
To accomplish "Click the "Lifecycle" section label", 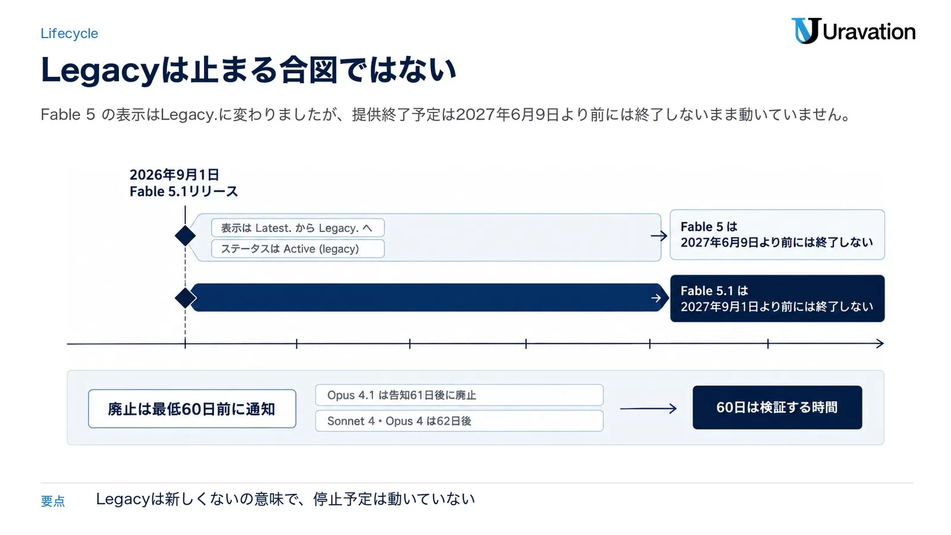I will click(x=70, y=34).
